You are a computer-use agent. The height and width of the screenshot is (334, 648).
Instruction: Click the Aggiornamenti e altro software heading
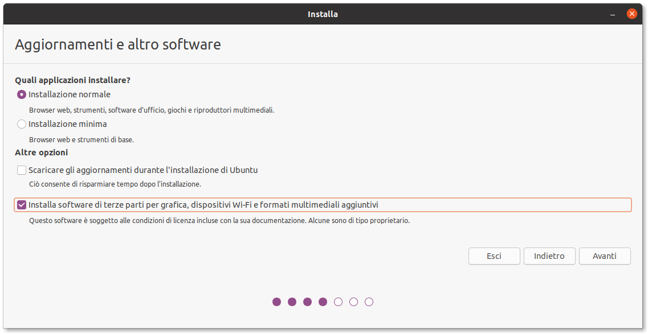[x=117, y=44]
